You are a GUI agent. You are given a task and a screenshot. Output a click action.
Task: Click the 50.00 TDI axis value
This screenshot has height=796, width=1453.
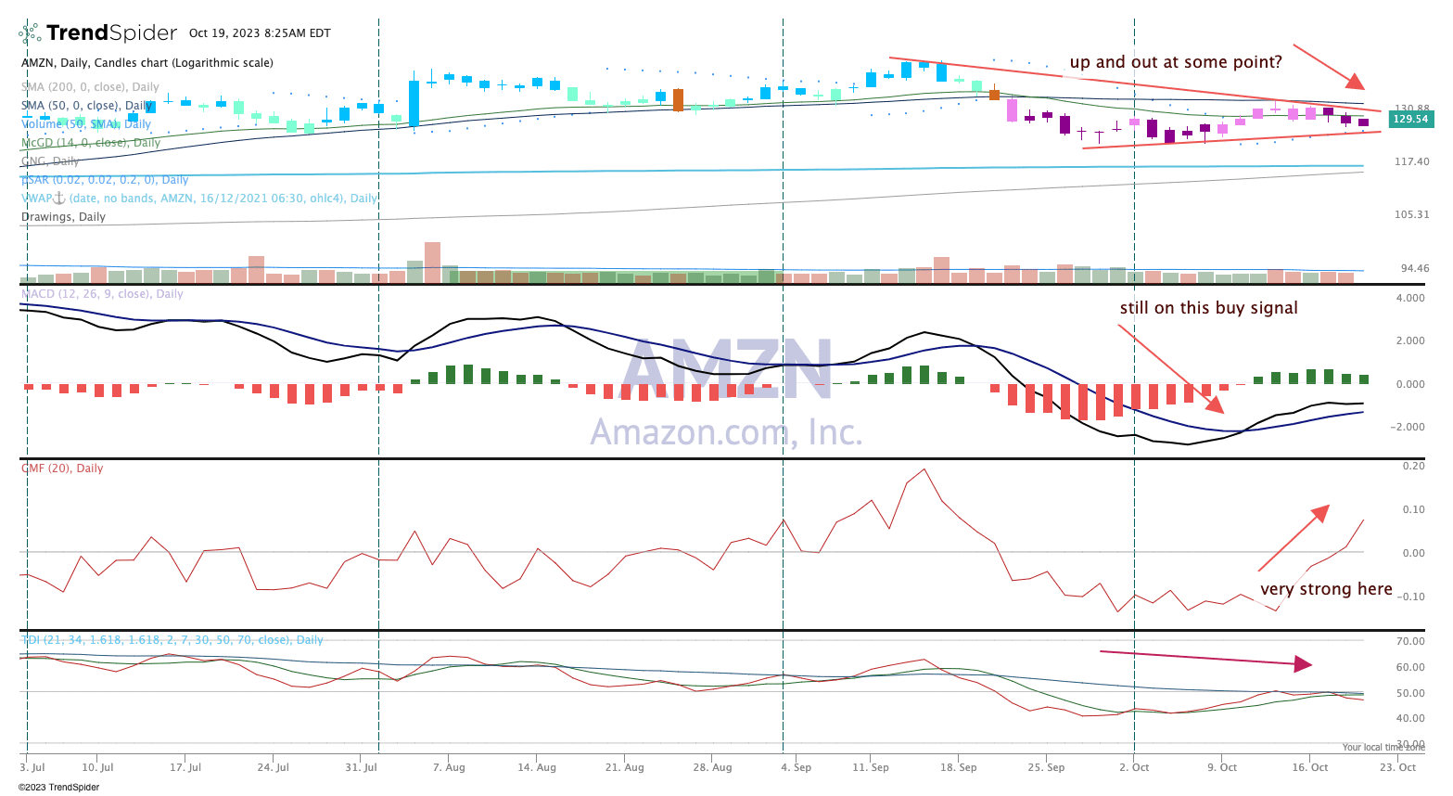[1410, 693]
